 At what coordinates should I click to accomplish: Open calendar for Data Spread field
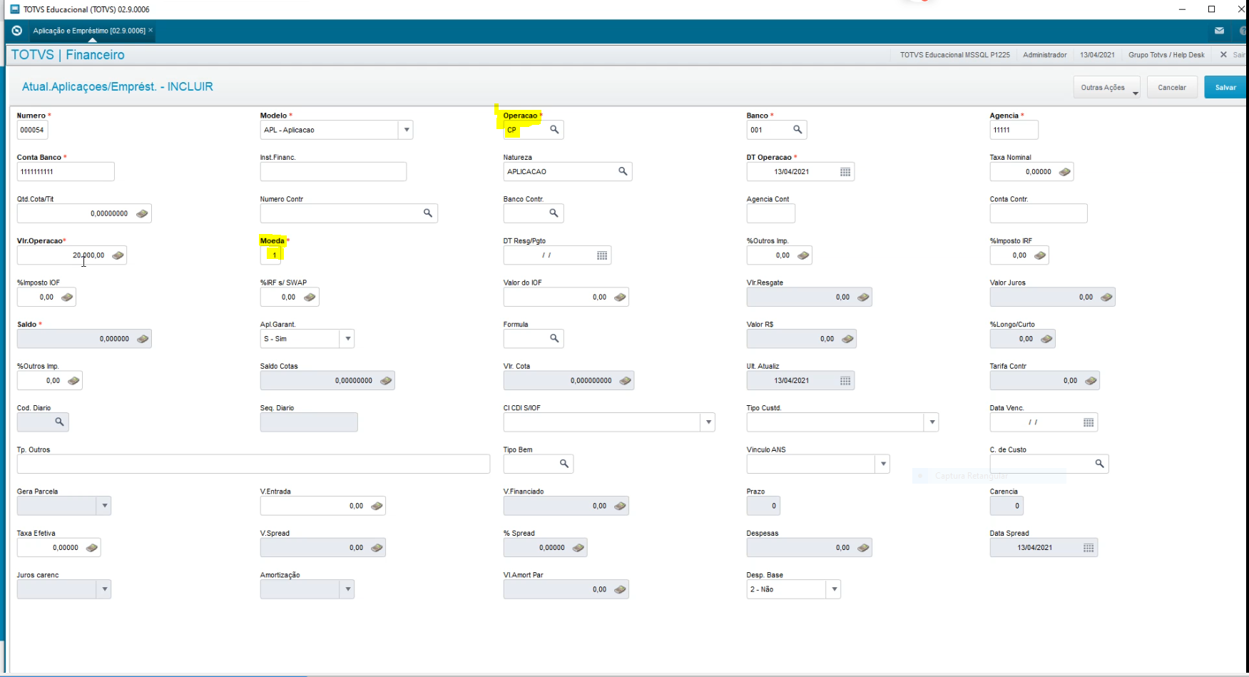pyautogui.click(x=1089, y=548)
